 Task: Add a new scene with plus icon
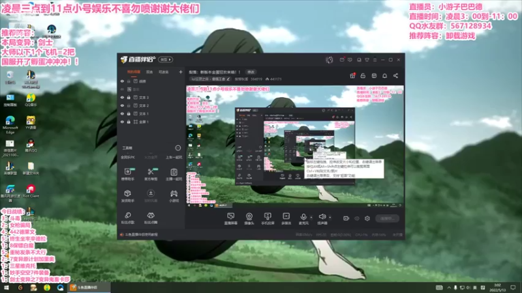click(181, 72)
